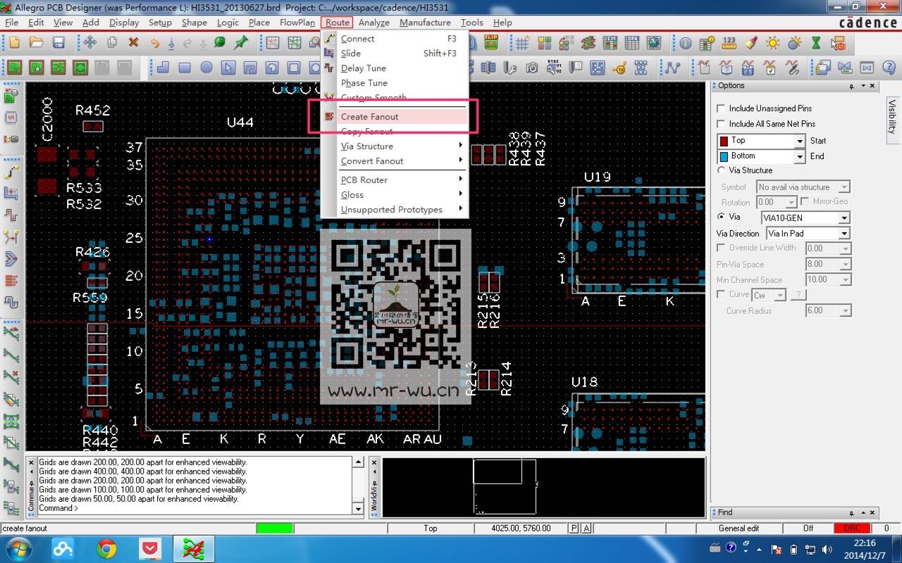Open Chrome from the taskbar
The width and height of the screenshot is (902, 563).
[x=107, y=548]
